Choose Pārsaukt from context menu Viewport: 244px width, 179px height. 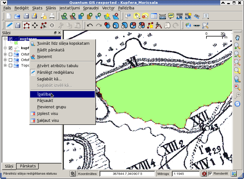(62, 101)
